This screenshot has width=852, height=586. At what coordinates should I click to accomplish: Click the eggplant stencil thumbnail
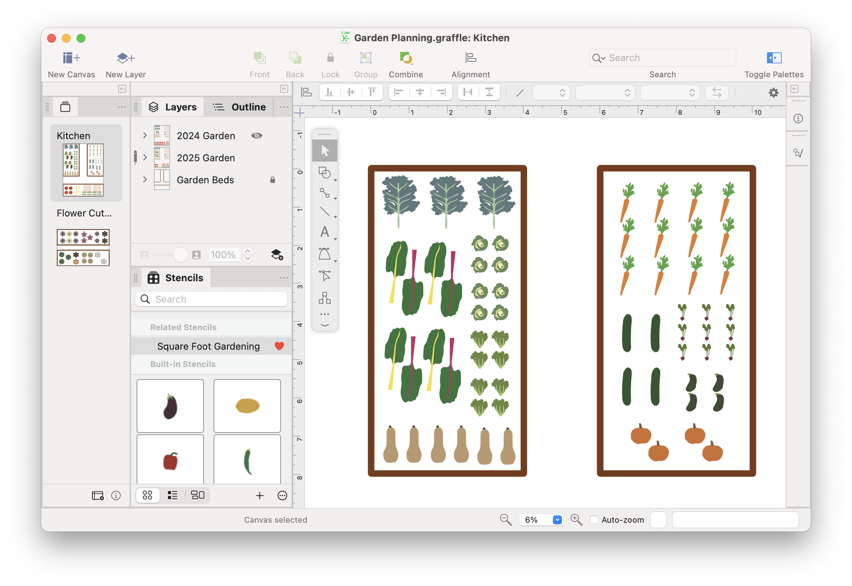(x=170, y=406)
